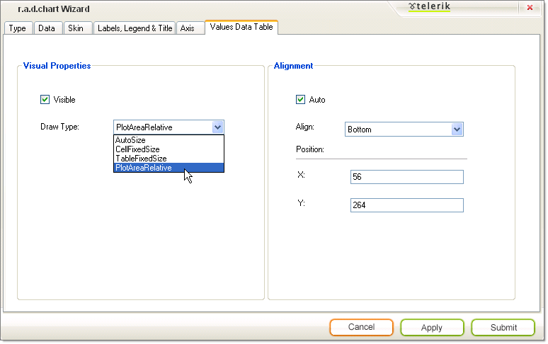
Task: Go to the Skin tab
Action: (78, 28)
